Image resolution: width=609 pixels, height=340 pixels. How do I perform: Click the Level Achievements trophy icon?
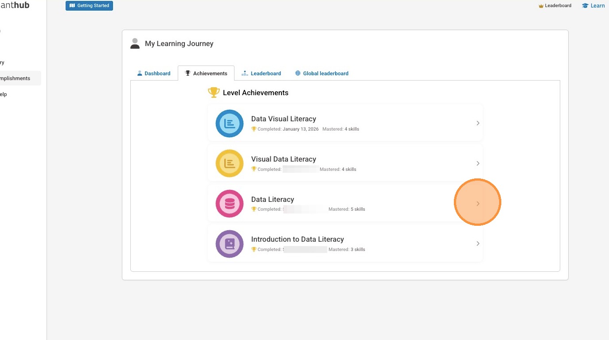click(214, 93)
